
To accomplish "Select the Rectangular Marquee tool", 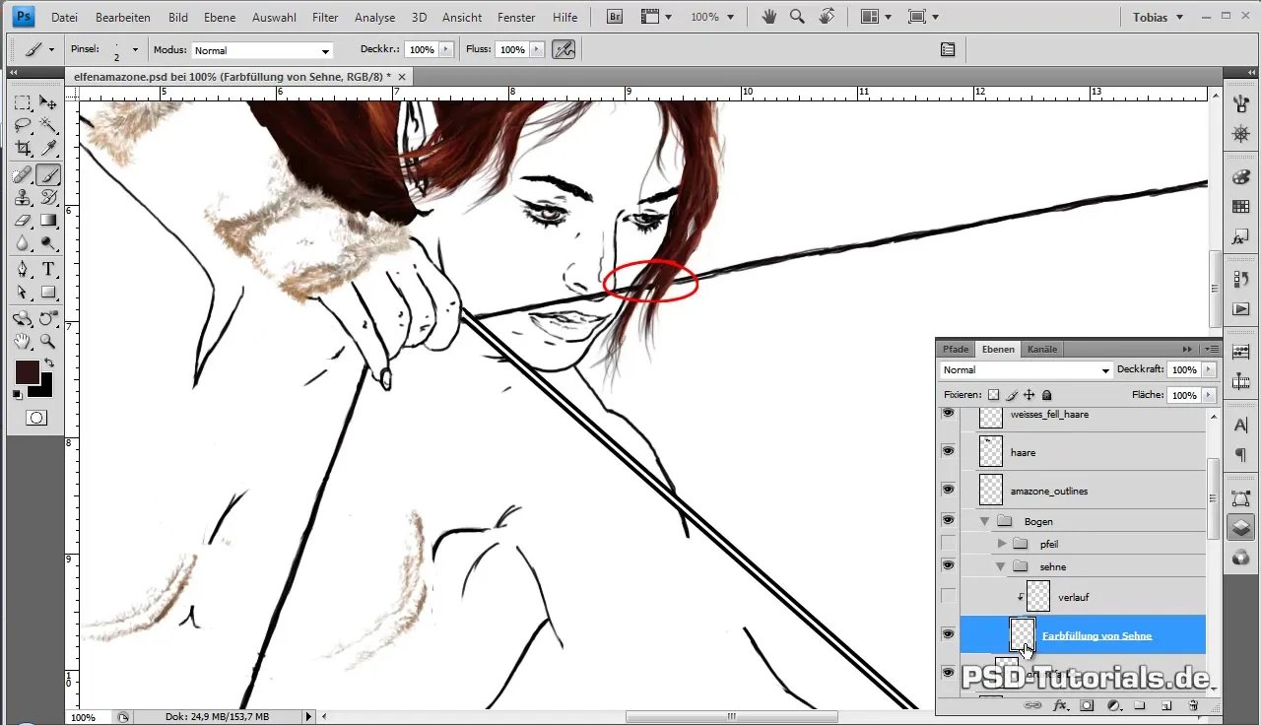I will [x=23, y=102].
